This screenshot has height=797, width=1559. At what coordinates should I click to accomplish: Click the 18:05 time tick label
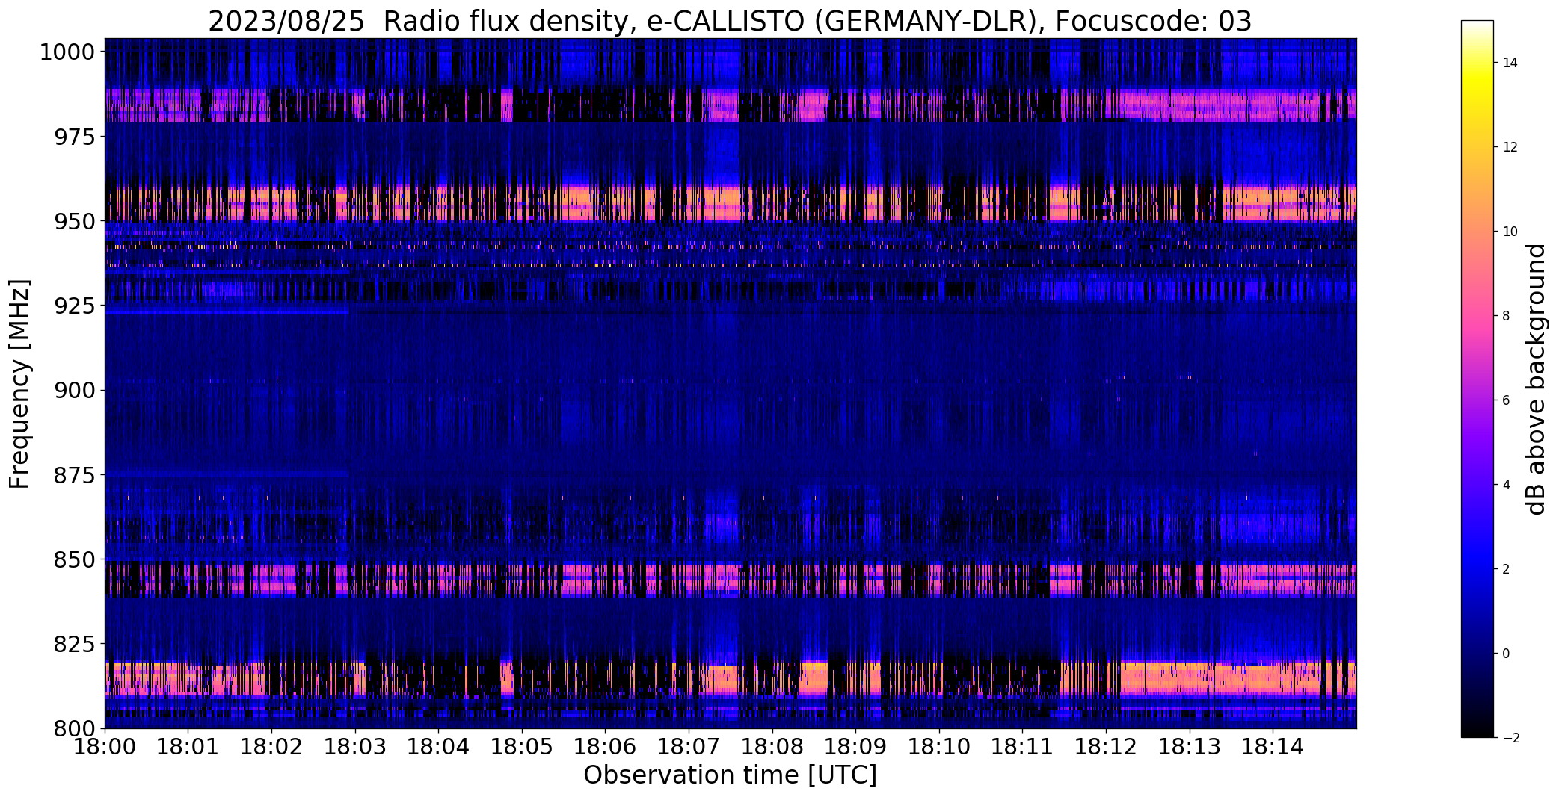pos(522,747)
